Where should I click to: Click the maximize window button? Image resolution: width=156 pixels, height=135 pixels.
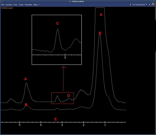154,1
